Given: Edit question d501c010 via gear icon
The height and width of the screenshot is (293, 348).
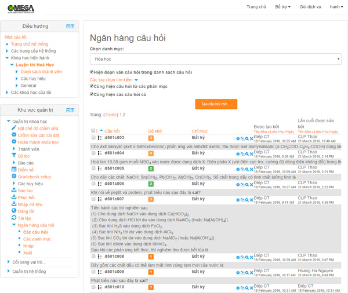Looking at the screenshot, I should pyautogui.click(x=238, y=288).
